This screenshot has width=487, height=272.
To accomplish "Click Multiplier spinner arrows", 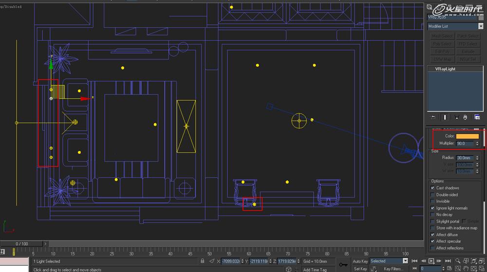I will tap(477, 143).
